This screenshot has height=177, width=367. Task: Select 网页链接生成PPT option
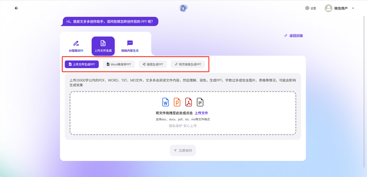click(188, 64)
